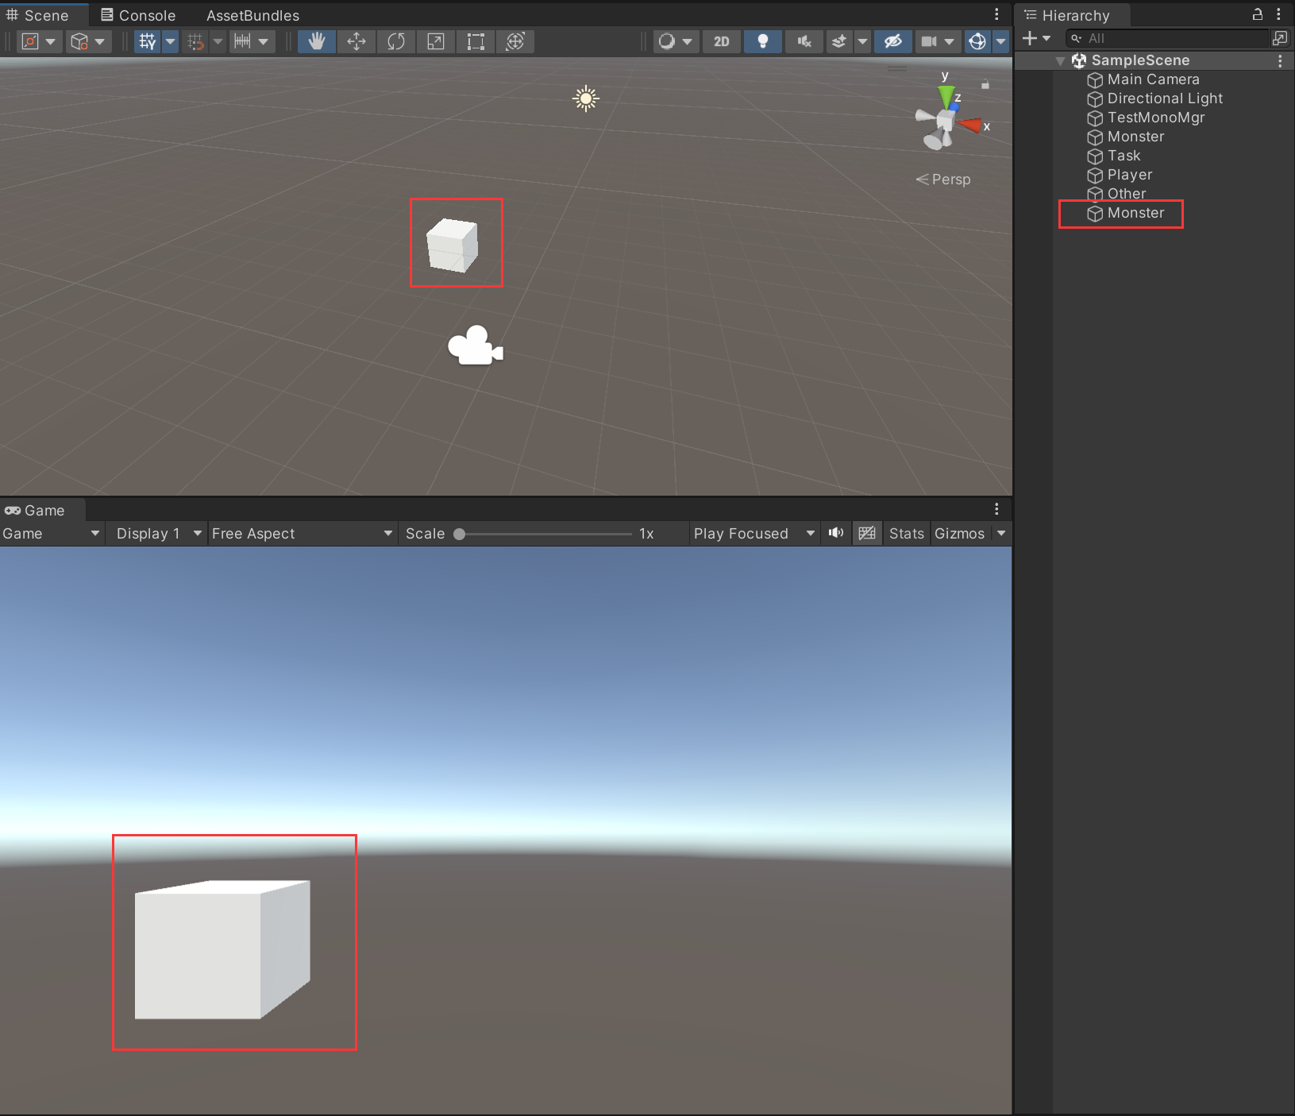Open the Hierarchy panel three-dot menu

click(1278, 14)
